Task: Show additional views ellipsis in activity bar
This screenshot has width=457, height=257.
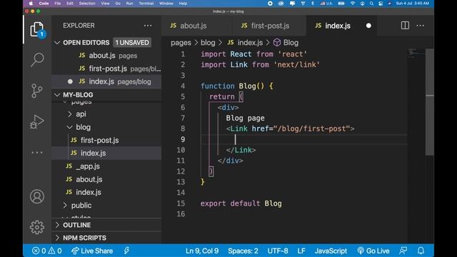Action: (x=37, y=152)
